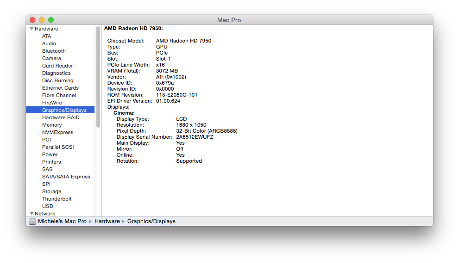Select USB in the hardware list
Image resolution: width=459 pixels, height=263 pixels.
pyautogui.click(x=47, y=206)
